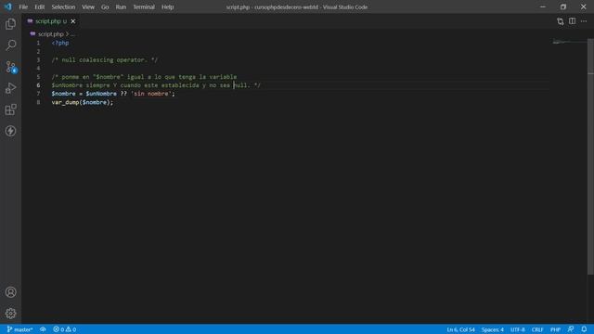The image size is (594, 334).
Task: Click the editor vertical scrollbar
Action: (x=590, y=156)
